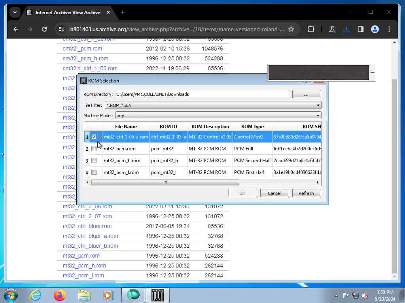Open the profile avatar menu
405x303 pixels.
[x=375, y=29]
